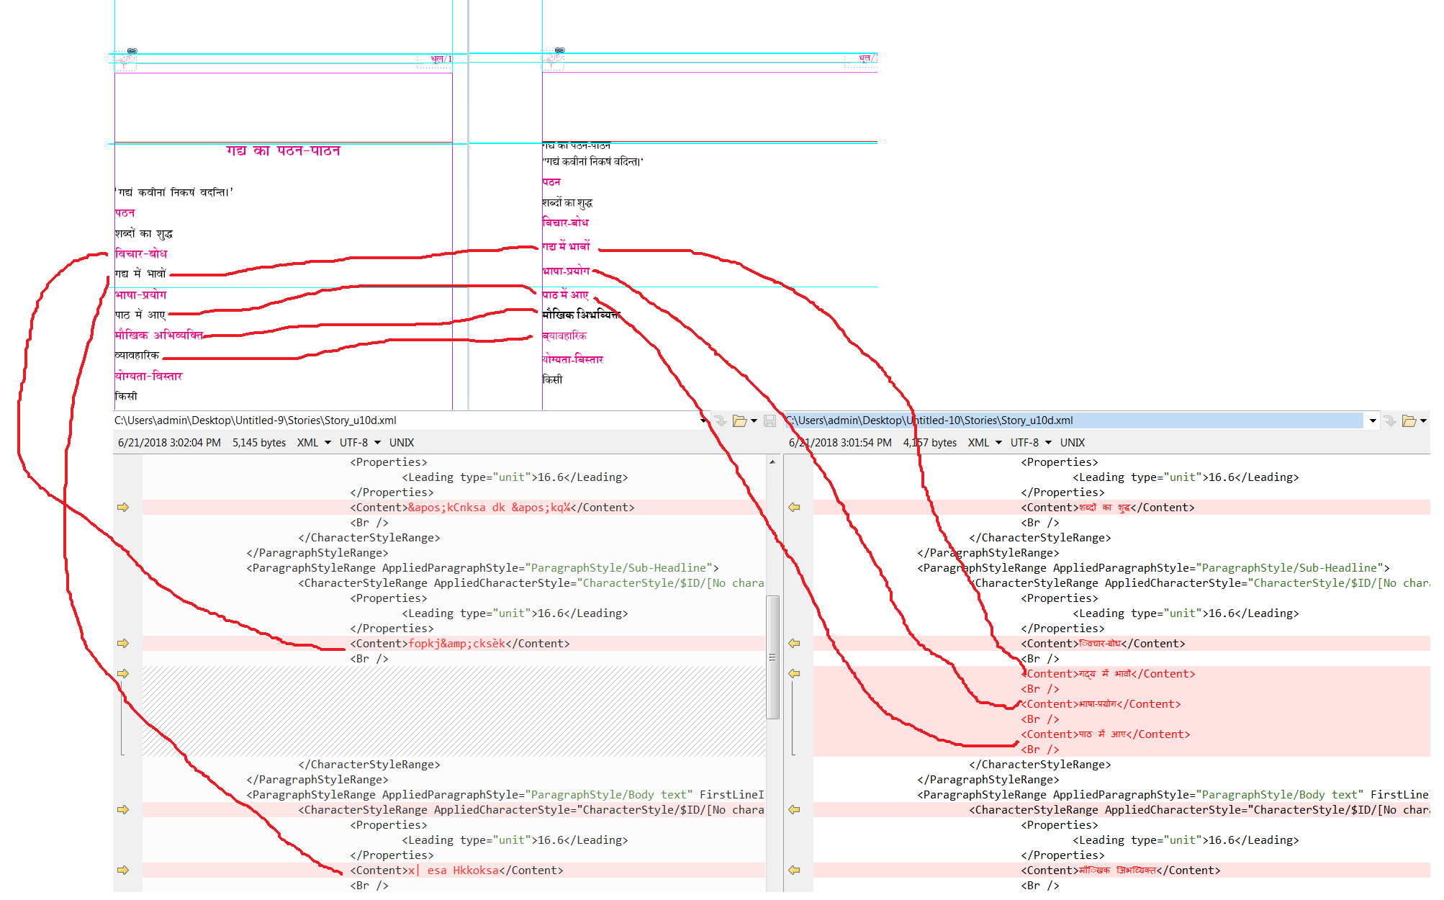
Task: Click right gutter arrow at CharacterStyleRange difference
Action: pyautogui.click(x=794, y=810)
